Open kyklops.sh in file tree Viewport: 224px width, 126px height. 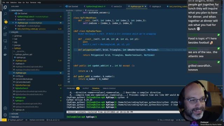click(20, 110)
